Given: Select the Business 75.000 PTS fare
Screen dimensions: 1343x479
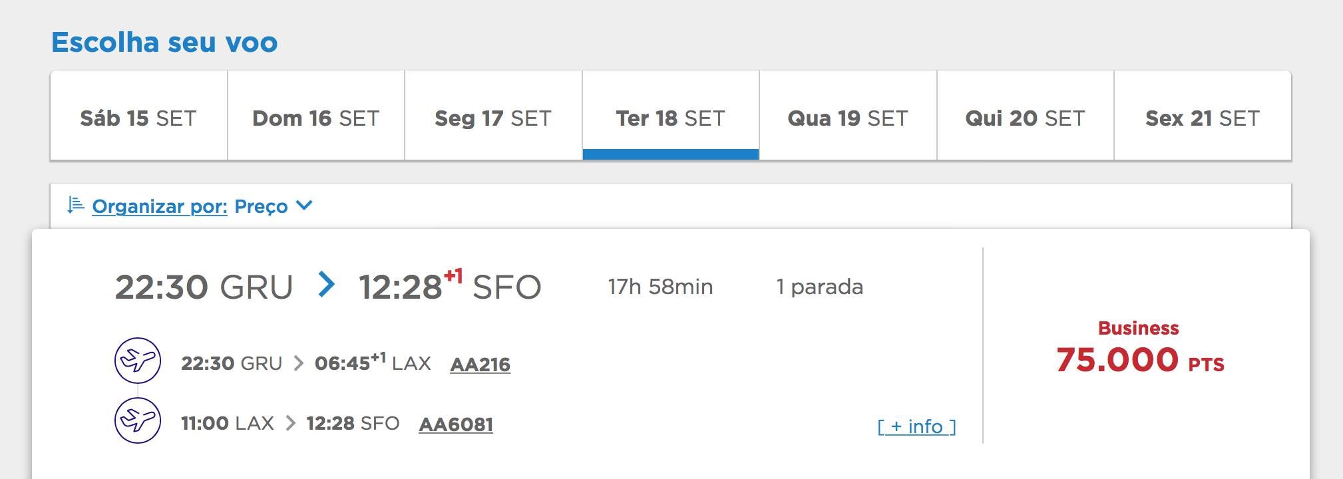Looking at the screenshot, I should (1140, 348).
